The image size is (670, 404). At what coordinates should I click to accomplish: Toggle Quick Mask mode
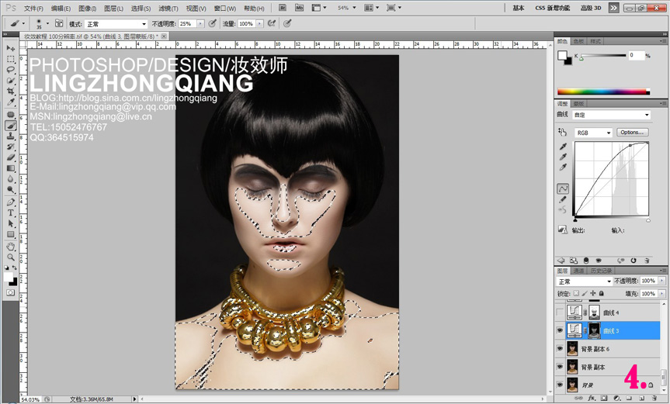(10, 292)
